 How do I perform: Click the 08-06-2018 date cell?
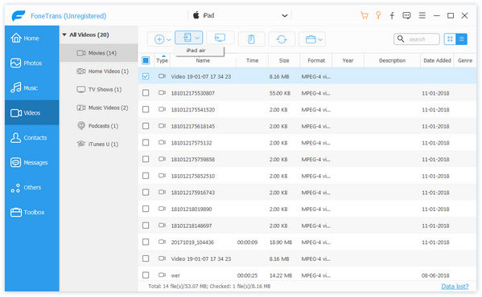coord(435,275)
